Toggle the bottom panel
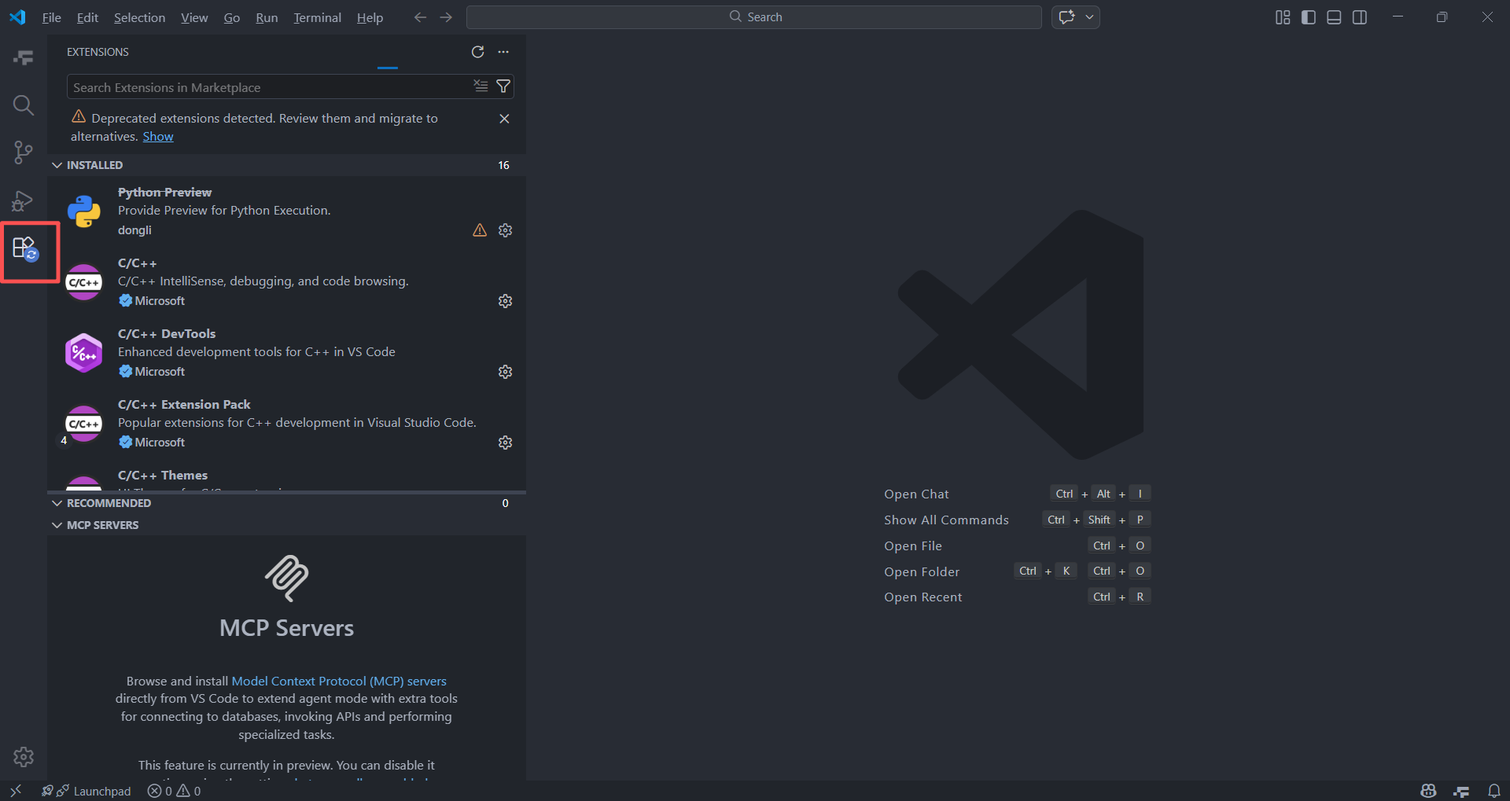Screen dimensions: 1510x801 pyautogui.click(x=1334, y=17)
